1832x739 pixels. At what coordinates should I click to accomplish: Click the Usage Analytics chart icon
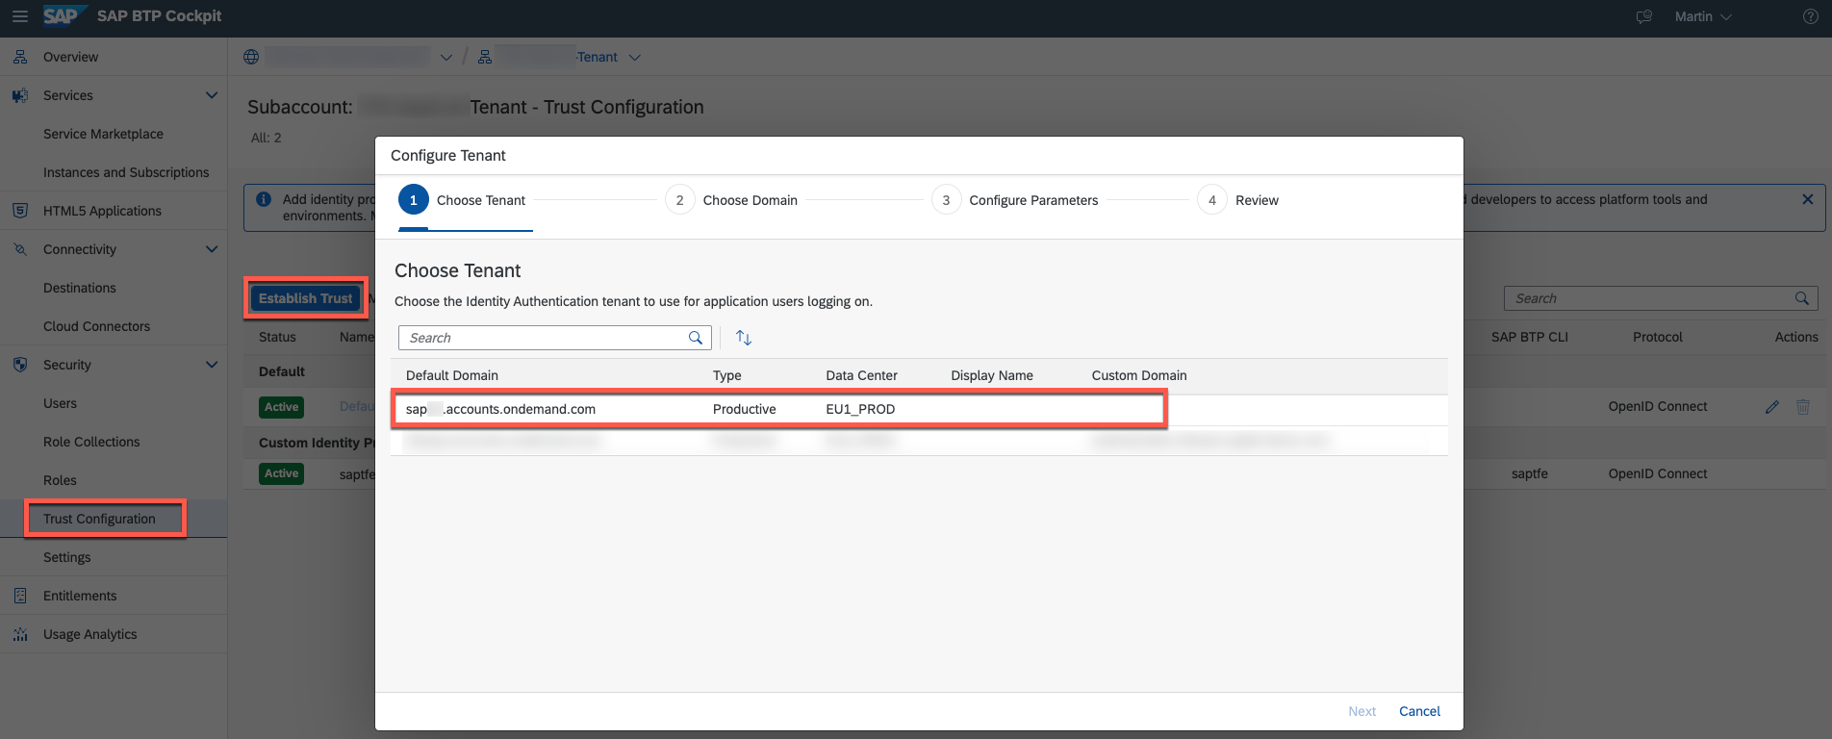point(20,634)
